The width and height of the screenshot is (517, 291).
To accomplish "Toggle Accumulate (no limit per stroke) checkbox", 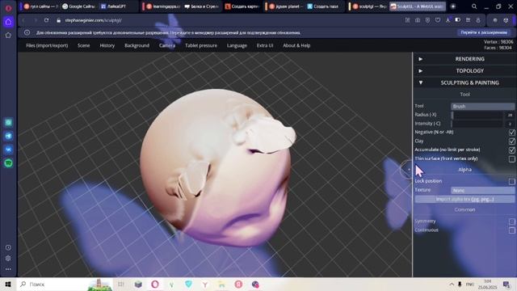I will click(511, 150).
